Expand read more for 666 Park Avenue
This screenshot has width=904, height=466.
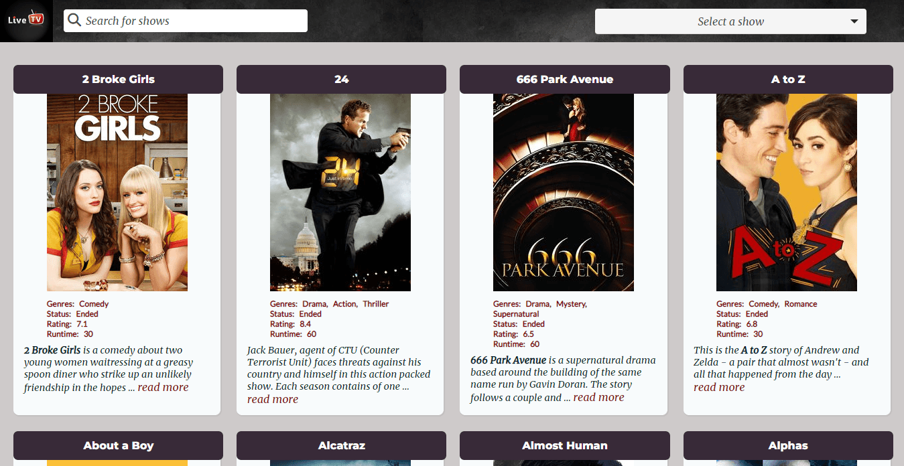click(x=598, y=397)
